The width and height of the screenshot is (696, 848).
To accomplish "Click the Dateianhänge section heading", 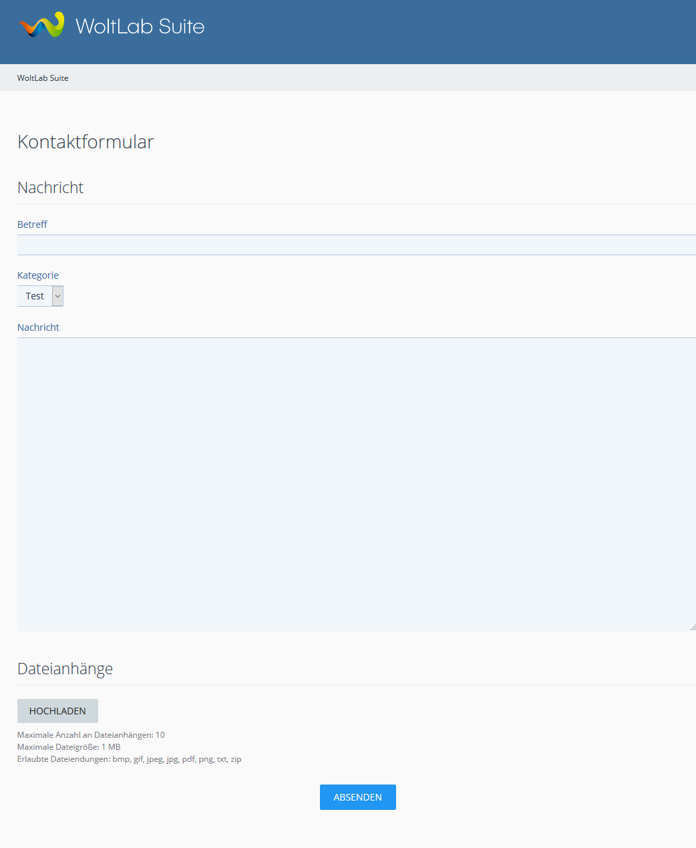I will (65, 669).
